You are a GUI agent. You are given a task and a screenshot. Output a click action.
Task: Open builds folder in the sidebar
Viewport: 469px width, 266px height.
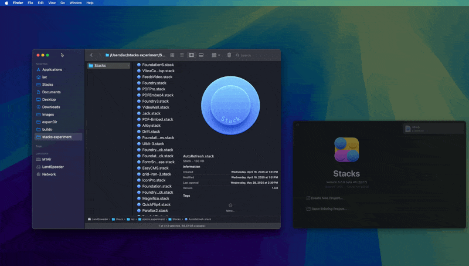pyautogui.click(x=47, y=129)
